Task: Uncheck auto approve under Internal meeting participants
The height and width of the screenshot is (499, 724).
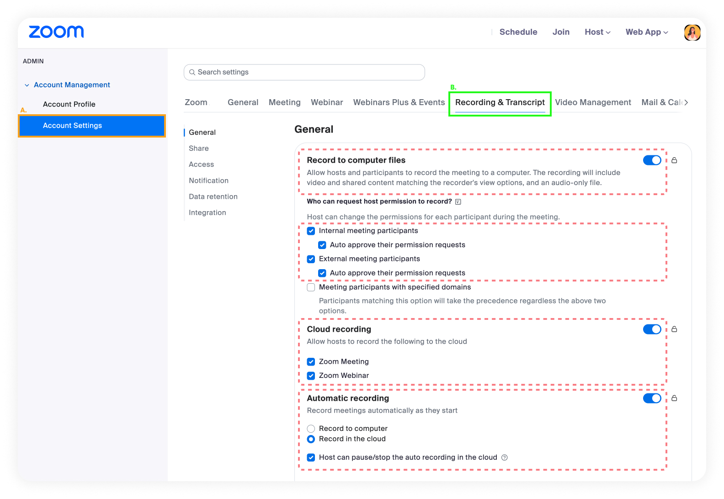Action: point(322,245)
